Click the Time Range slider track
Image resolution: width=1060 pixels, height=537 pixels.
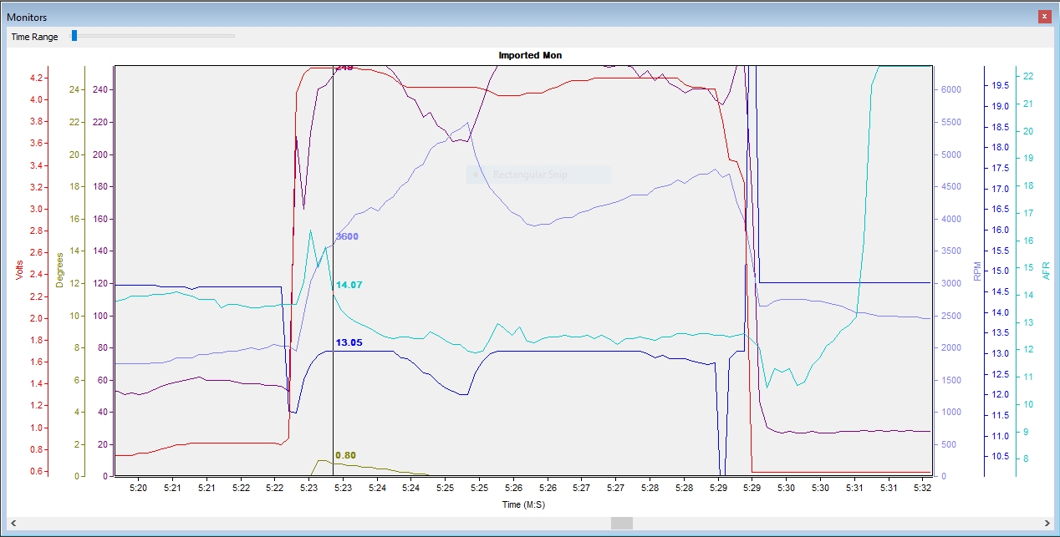[153, 36]
